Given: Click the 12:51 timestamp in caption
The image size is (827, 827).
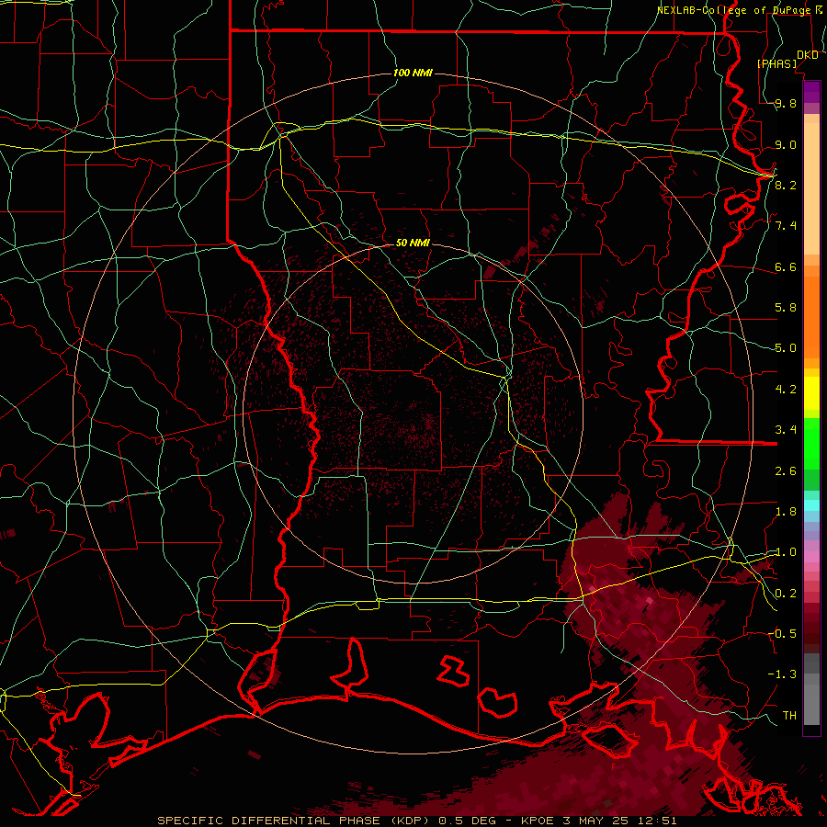Looking at the screenshot, I should tap(658, 821).
